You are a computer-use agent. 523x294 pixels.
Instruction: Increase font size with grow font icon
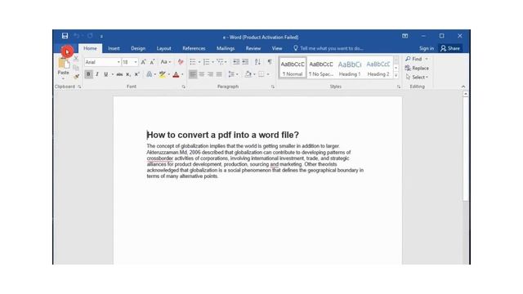[x=144, y=62]
